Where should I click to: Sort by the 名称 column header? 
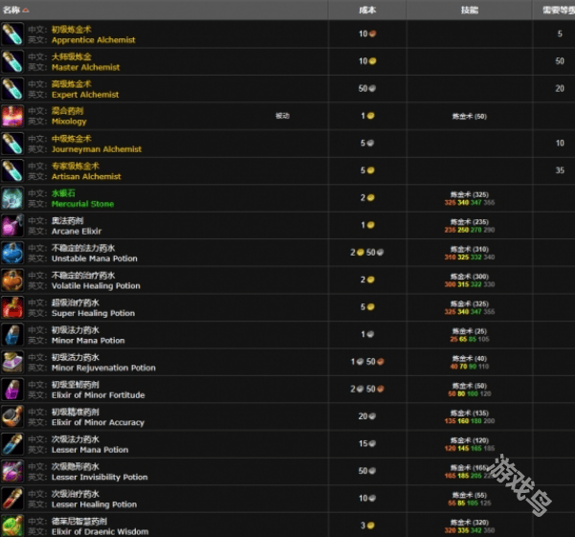pyautogui.click(x=17, y=10)
